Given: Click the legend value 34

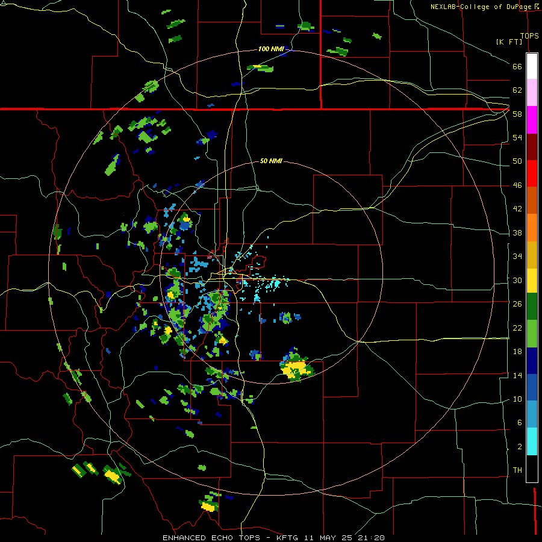Looking at the screenshot, I should [x=517, y=257].
